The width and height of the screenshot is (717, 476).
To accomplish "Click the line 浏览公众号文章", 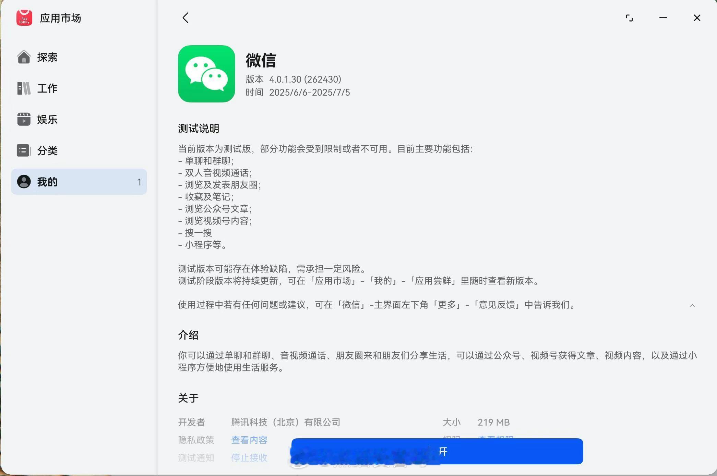I will (x=215, y=209).
